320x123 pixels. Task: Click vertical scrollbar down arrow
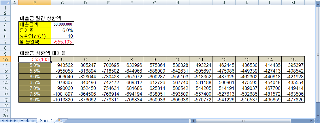pyautogui.click(x=318, y=116)
